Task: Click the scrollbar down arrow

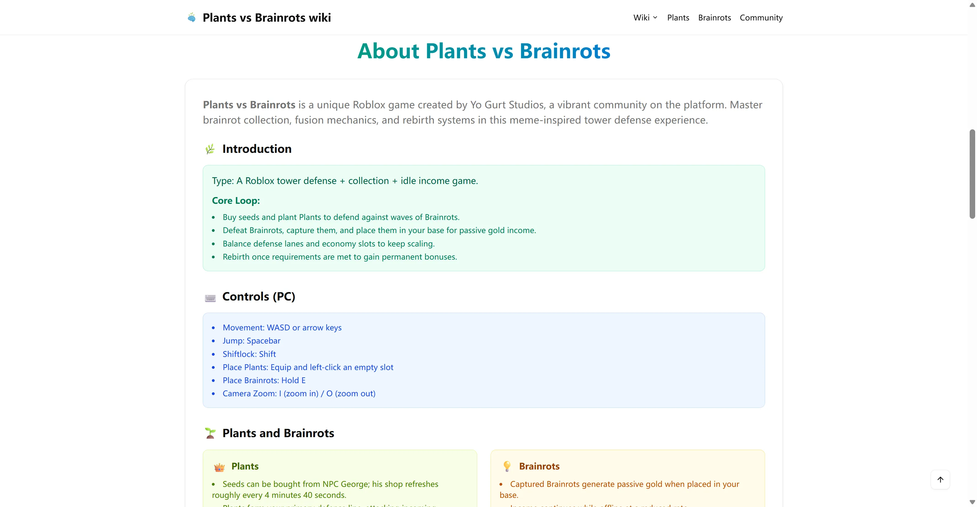Action: pyautogui.click(x=972, y=502)
